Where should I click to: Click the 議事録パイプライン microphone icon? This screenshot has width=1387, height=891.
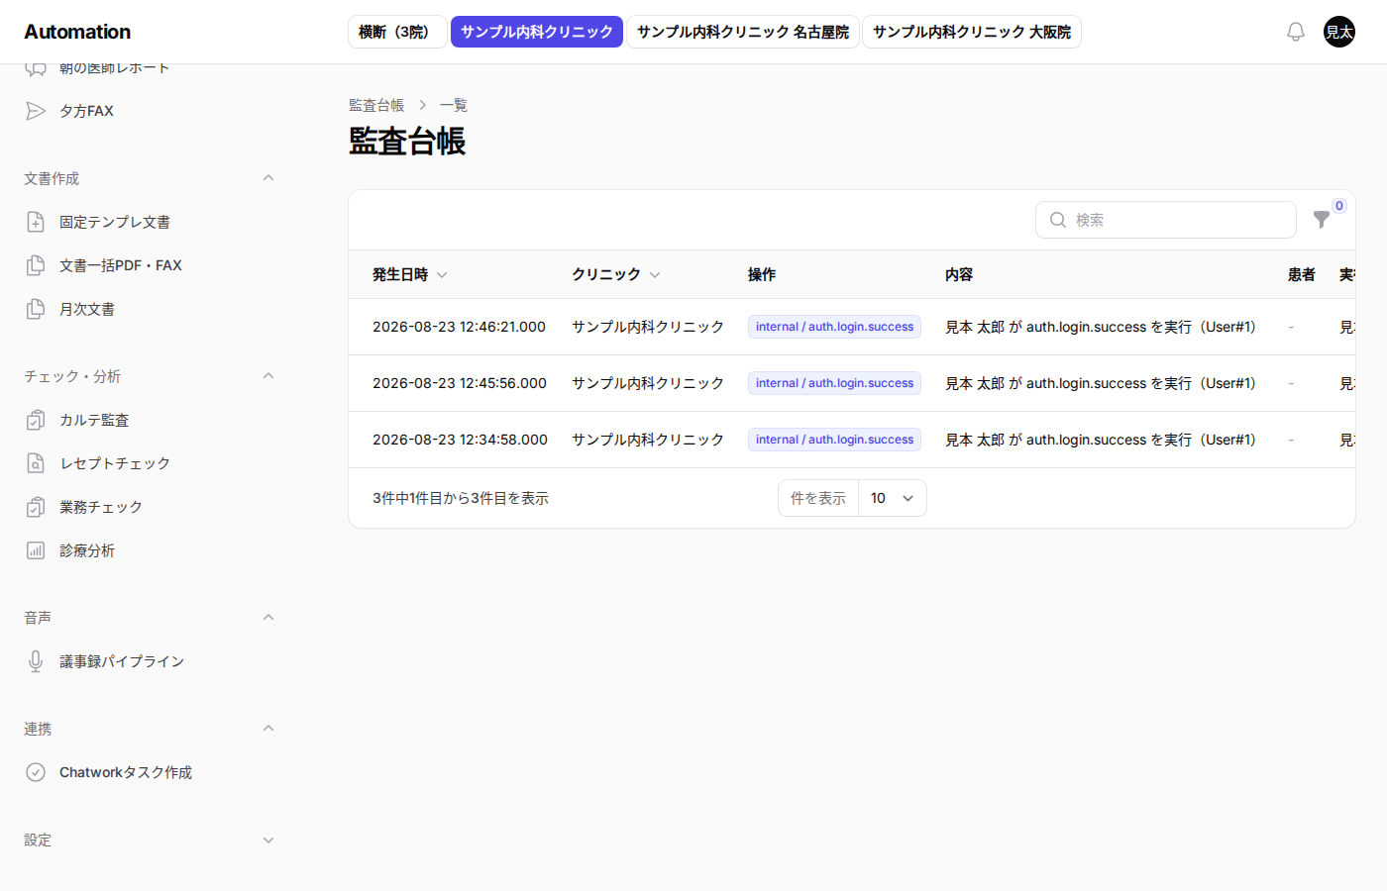(36, 661)
